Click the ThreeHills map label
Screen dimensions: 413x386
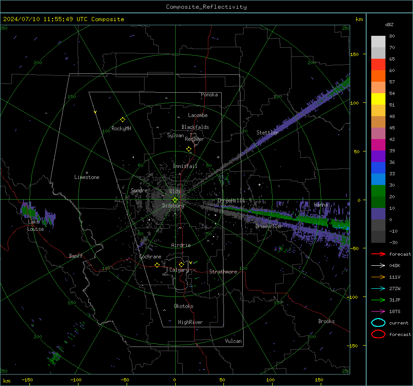[231, 201]
